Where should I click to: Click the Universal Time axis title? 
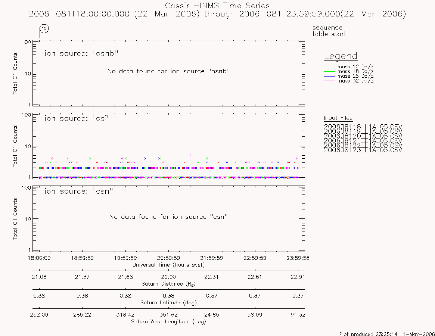(x=168, y=265)
